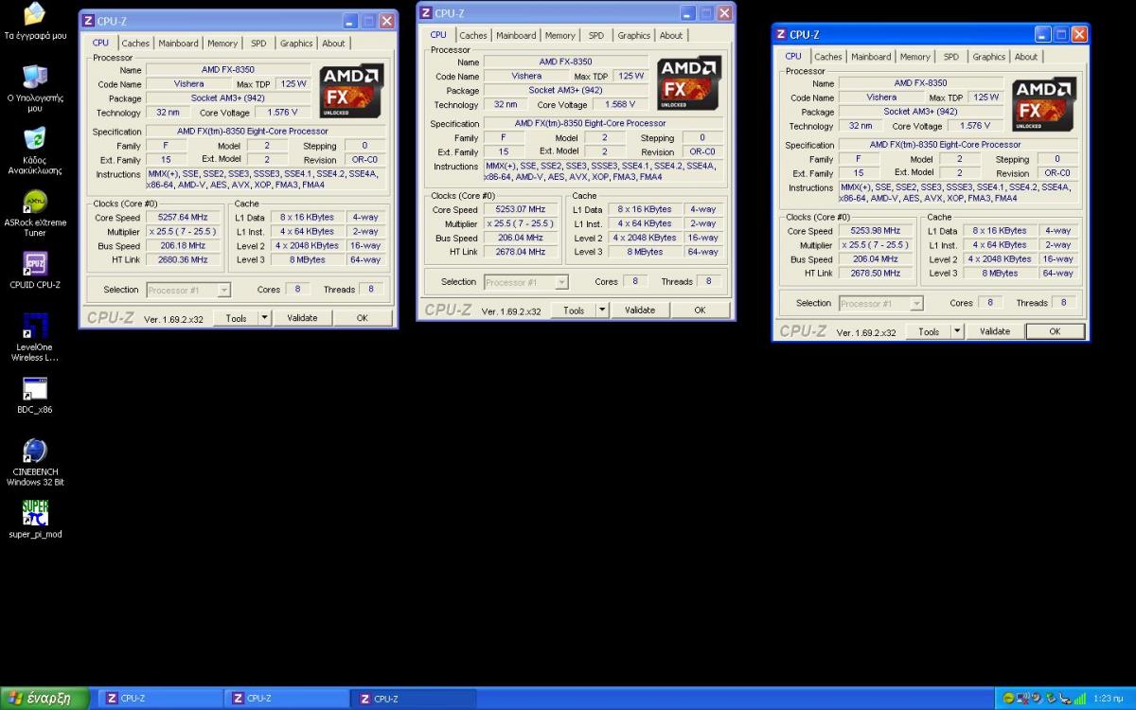Expand Tools dropdown arrow in middle CPU-Z window
Image resolution: width=1136 pixels, height=710 pixels.
click(x=602, y=311)
